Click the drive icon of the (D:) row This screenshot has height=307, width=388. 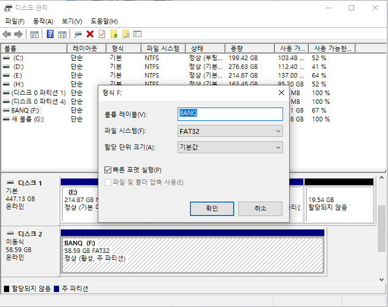click(6, 67)
